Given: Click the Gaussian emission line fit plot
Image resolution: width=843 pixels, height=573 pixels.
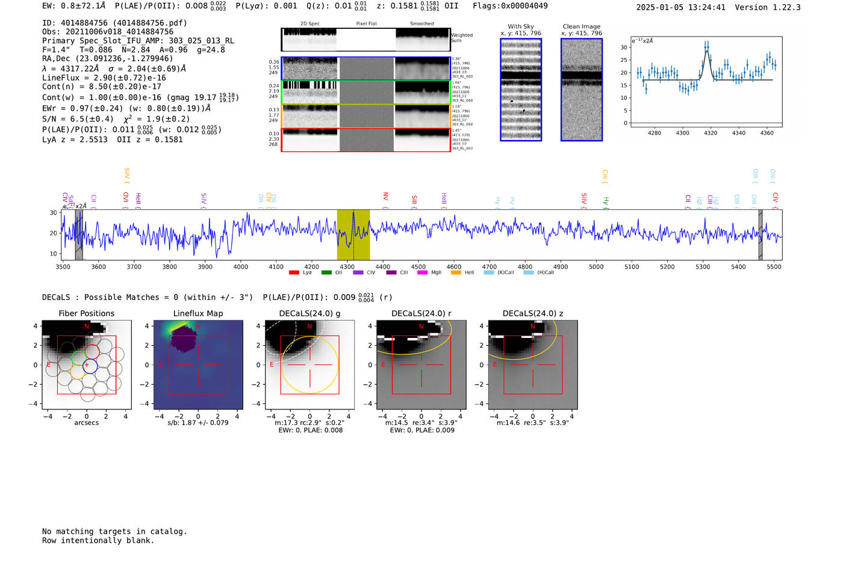Looking at the screenshot, I should pos(706,82).
